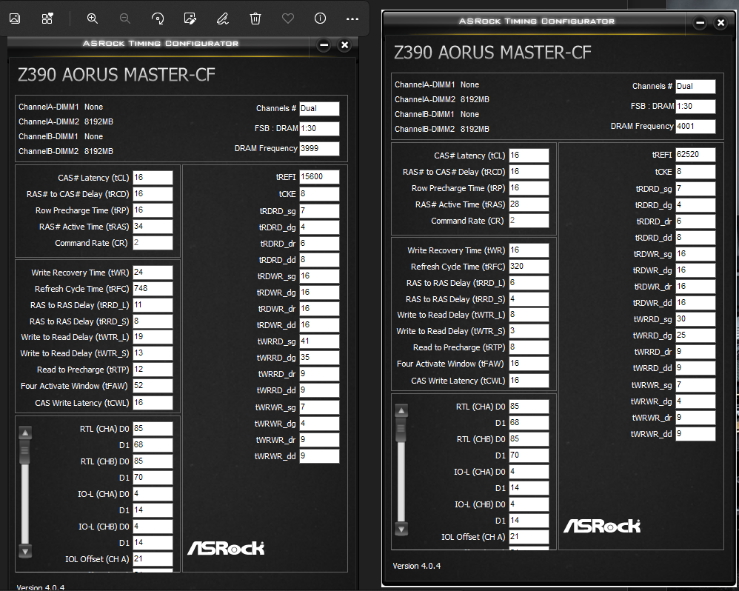
Task: Add to favorites with the heart icon
Action: 287,19
